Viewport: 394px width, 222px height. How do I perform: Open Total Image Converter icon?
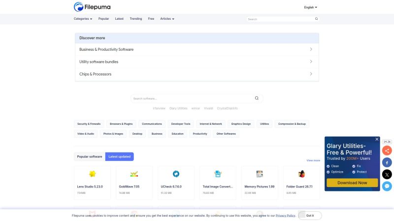tap(218, 174)
